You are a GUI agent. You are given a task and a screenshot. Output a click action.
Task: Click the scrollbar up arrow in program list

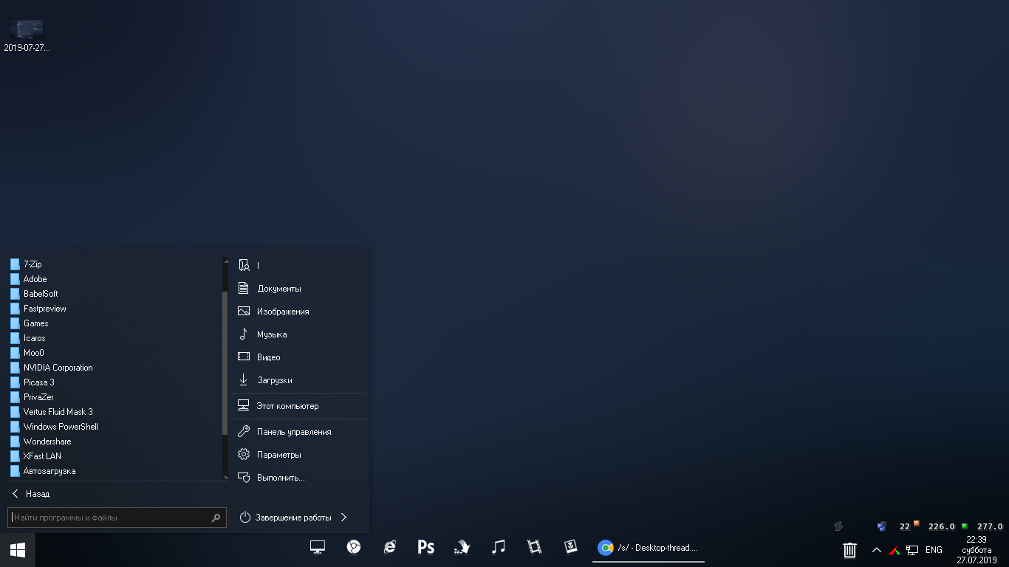[225, 260]
